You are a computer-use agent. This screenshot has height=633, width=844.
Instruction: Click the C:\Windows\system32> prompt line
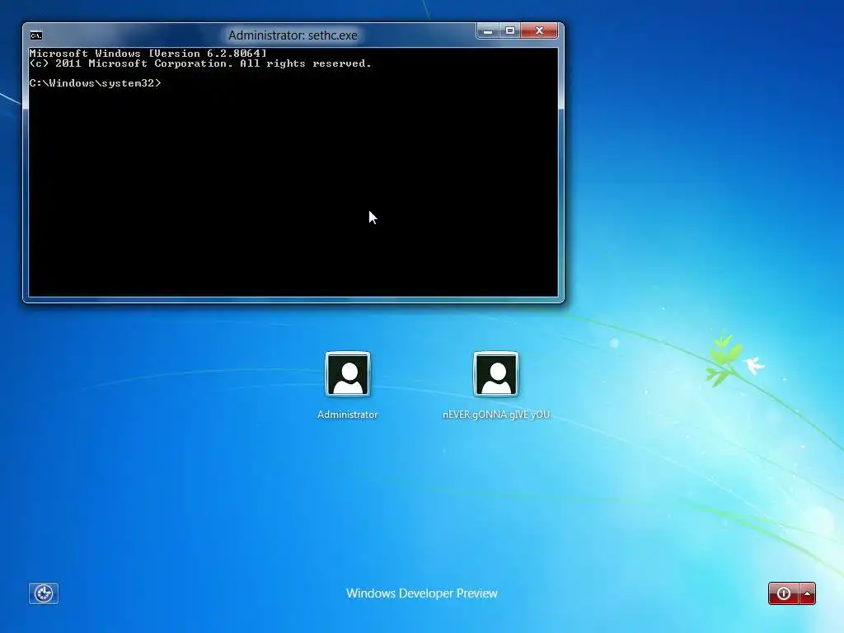tap(96, 83)
